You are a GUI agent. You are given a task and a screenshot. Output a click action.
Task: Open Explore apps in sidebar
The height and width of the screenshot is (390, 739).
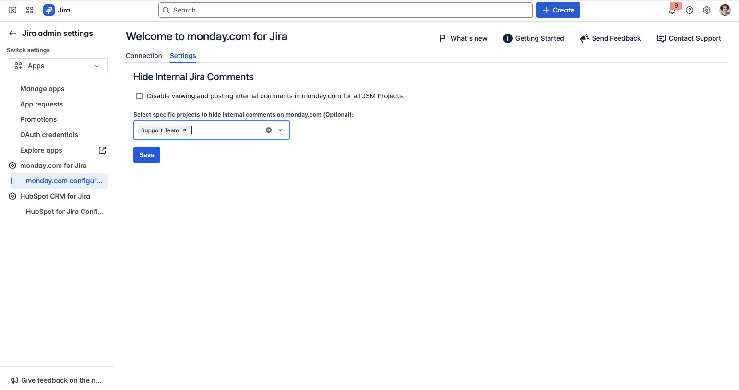coord(41,150)
